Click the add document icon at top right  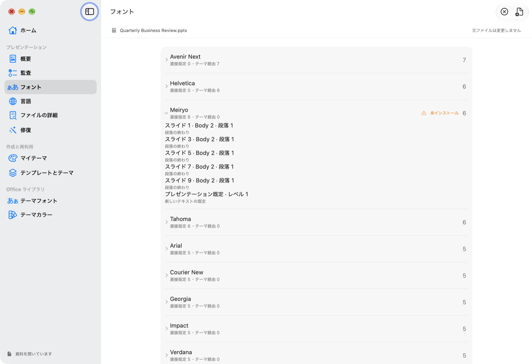(519, 12)
